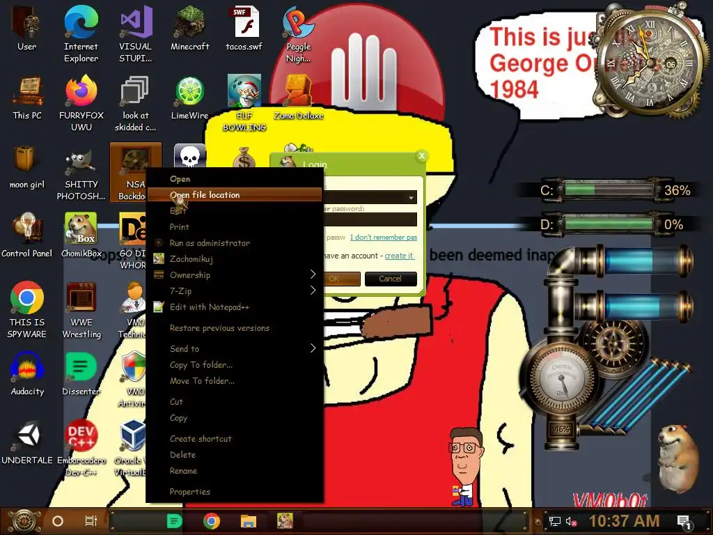Launch Minecraft from the desktop
The width and height of the screenshot is (713, 535).
tap(189, 28)
